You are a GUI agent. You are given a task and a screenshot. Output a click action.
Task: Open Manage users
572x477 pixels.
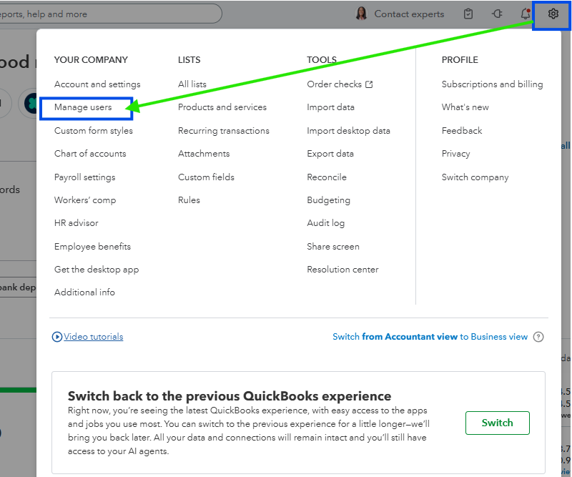coord(83,107)
